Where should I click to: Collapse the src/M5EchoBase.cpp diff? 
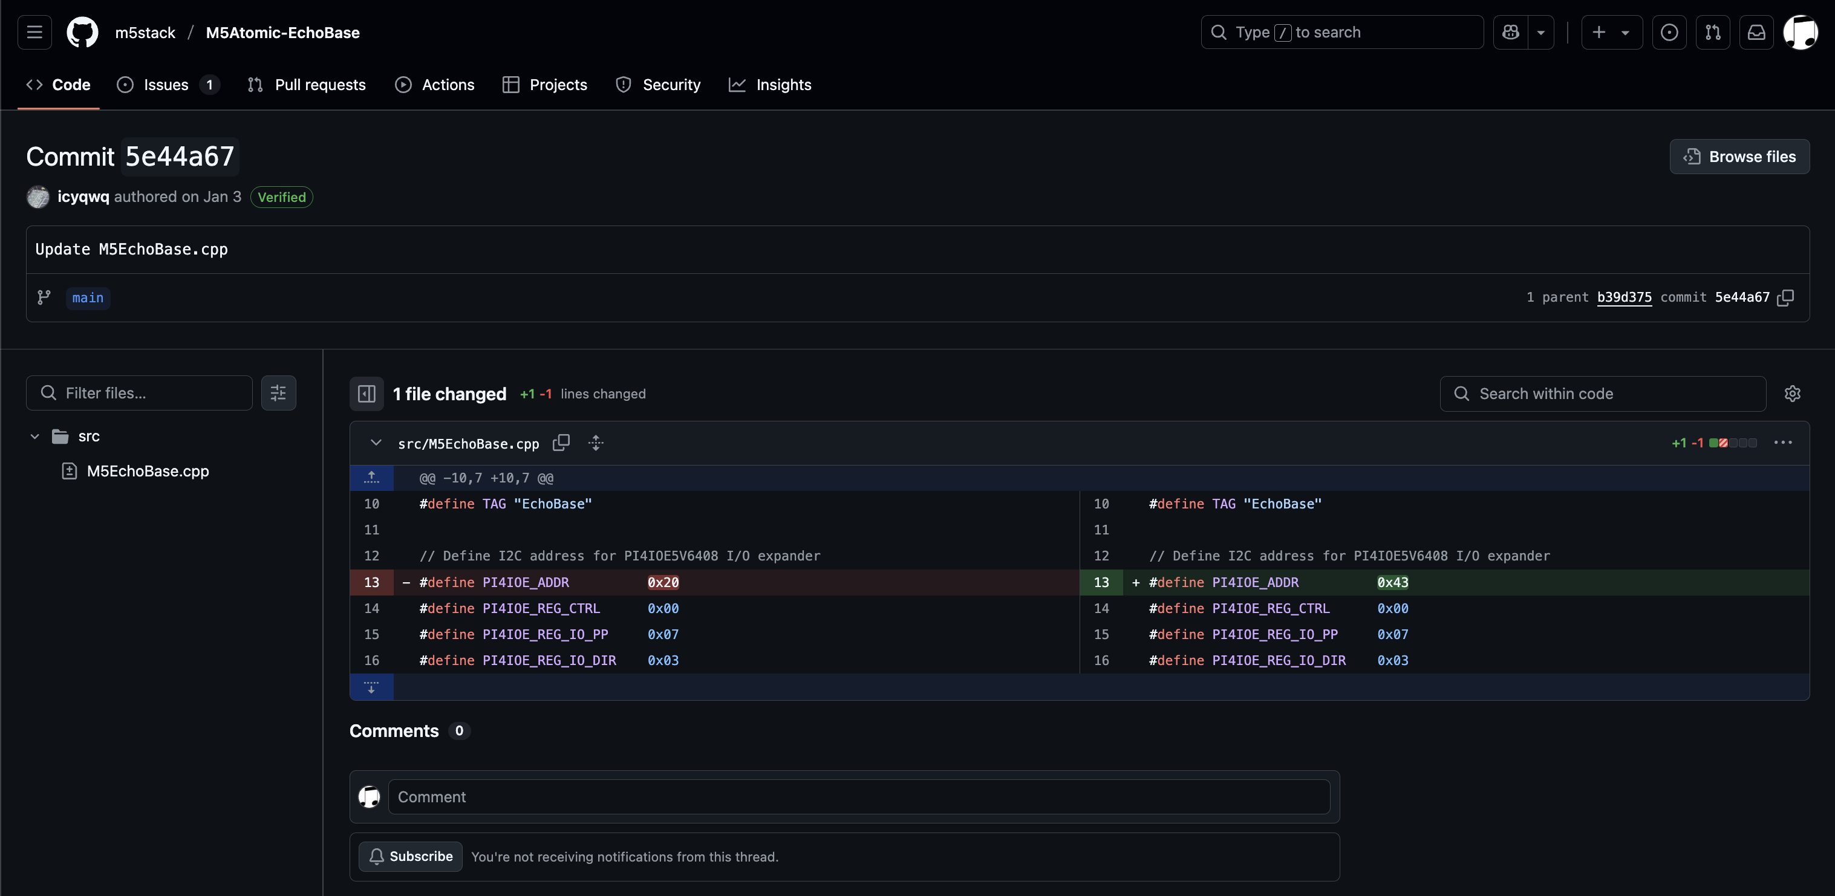point(376,443)
